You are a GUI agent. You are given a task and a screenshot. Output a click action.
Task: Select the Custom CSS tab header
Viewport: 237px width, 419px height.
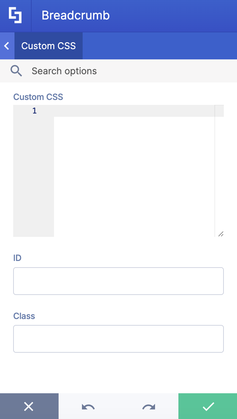(x=48, y=46)
